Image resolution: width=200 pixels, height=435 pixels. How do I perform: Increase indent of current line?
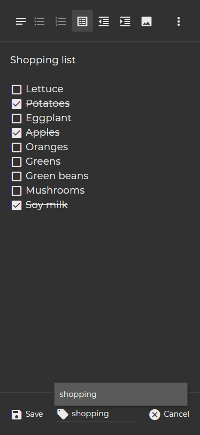pos(125,21)
